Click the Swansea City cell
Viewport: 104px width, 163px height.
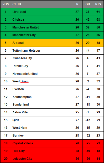click(x=41, y=58)
